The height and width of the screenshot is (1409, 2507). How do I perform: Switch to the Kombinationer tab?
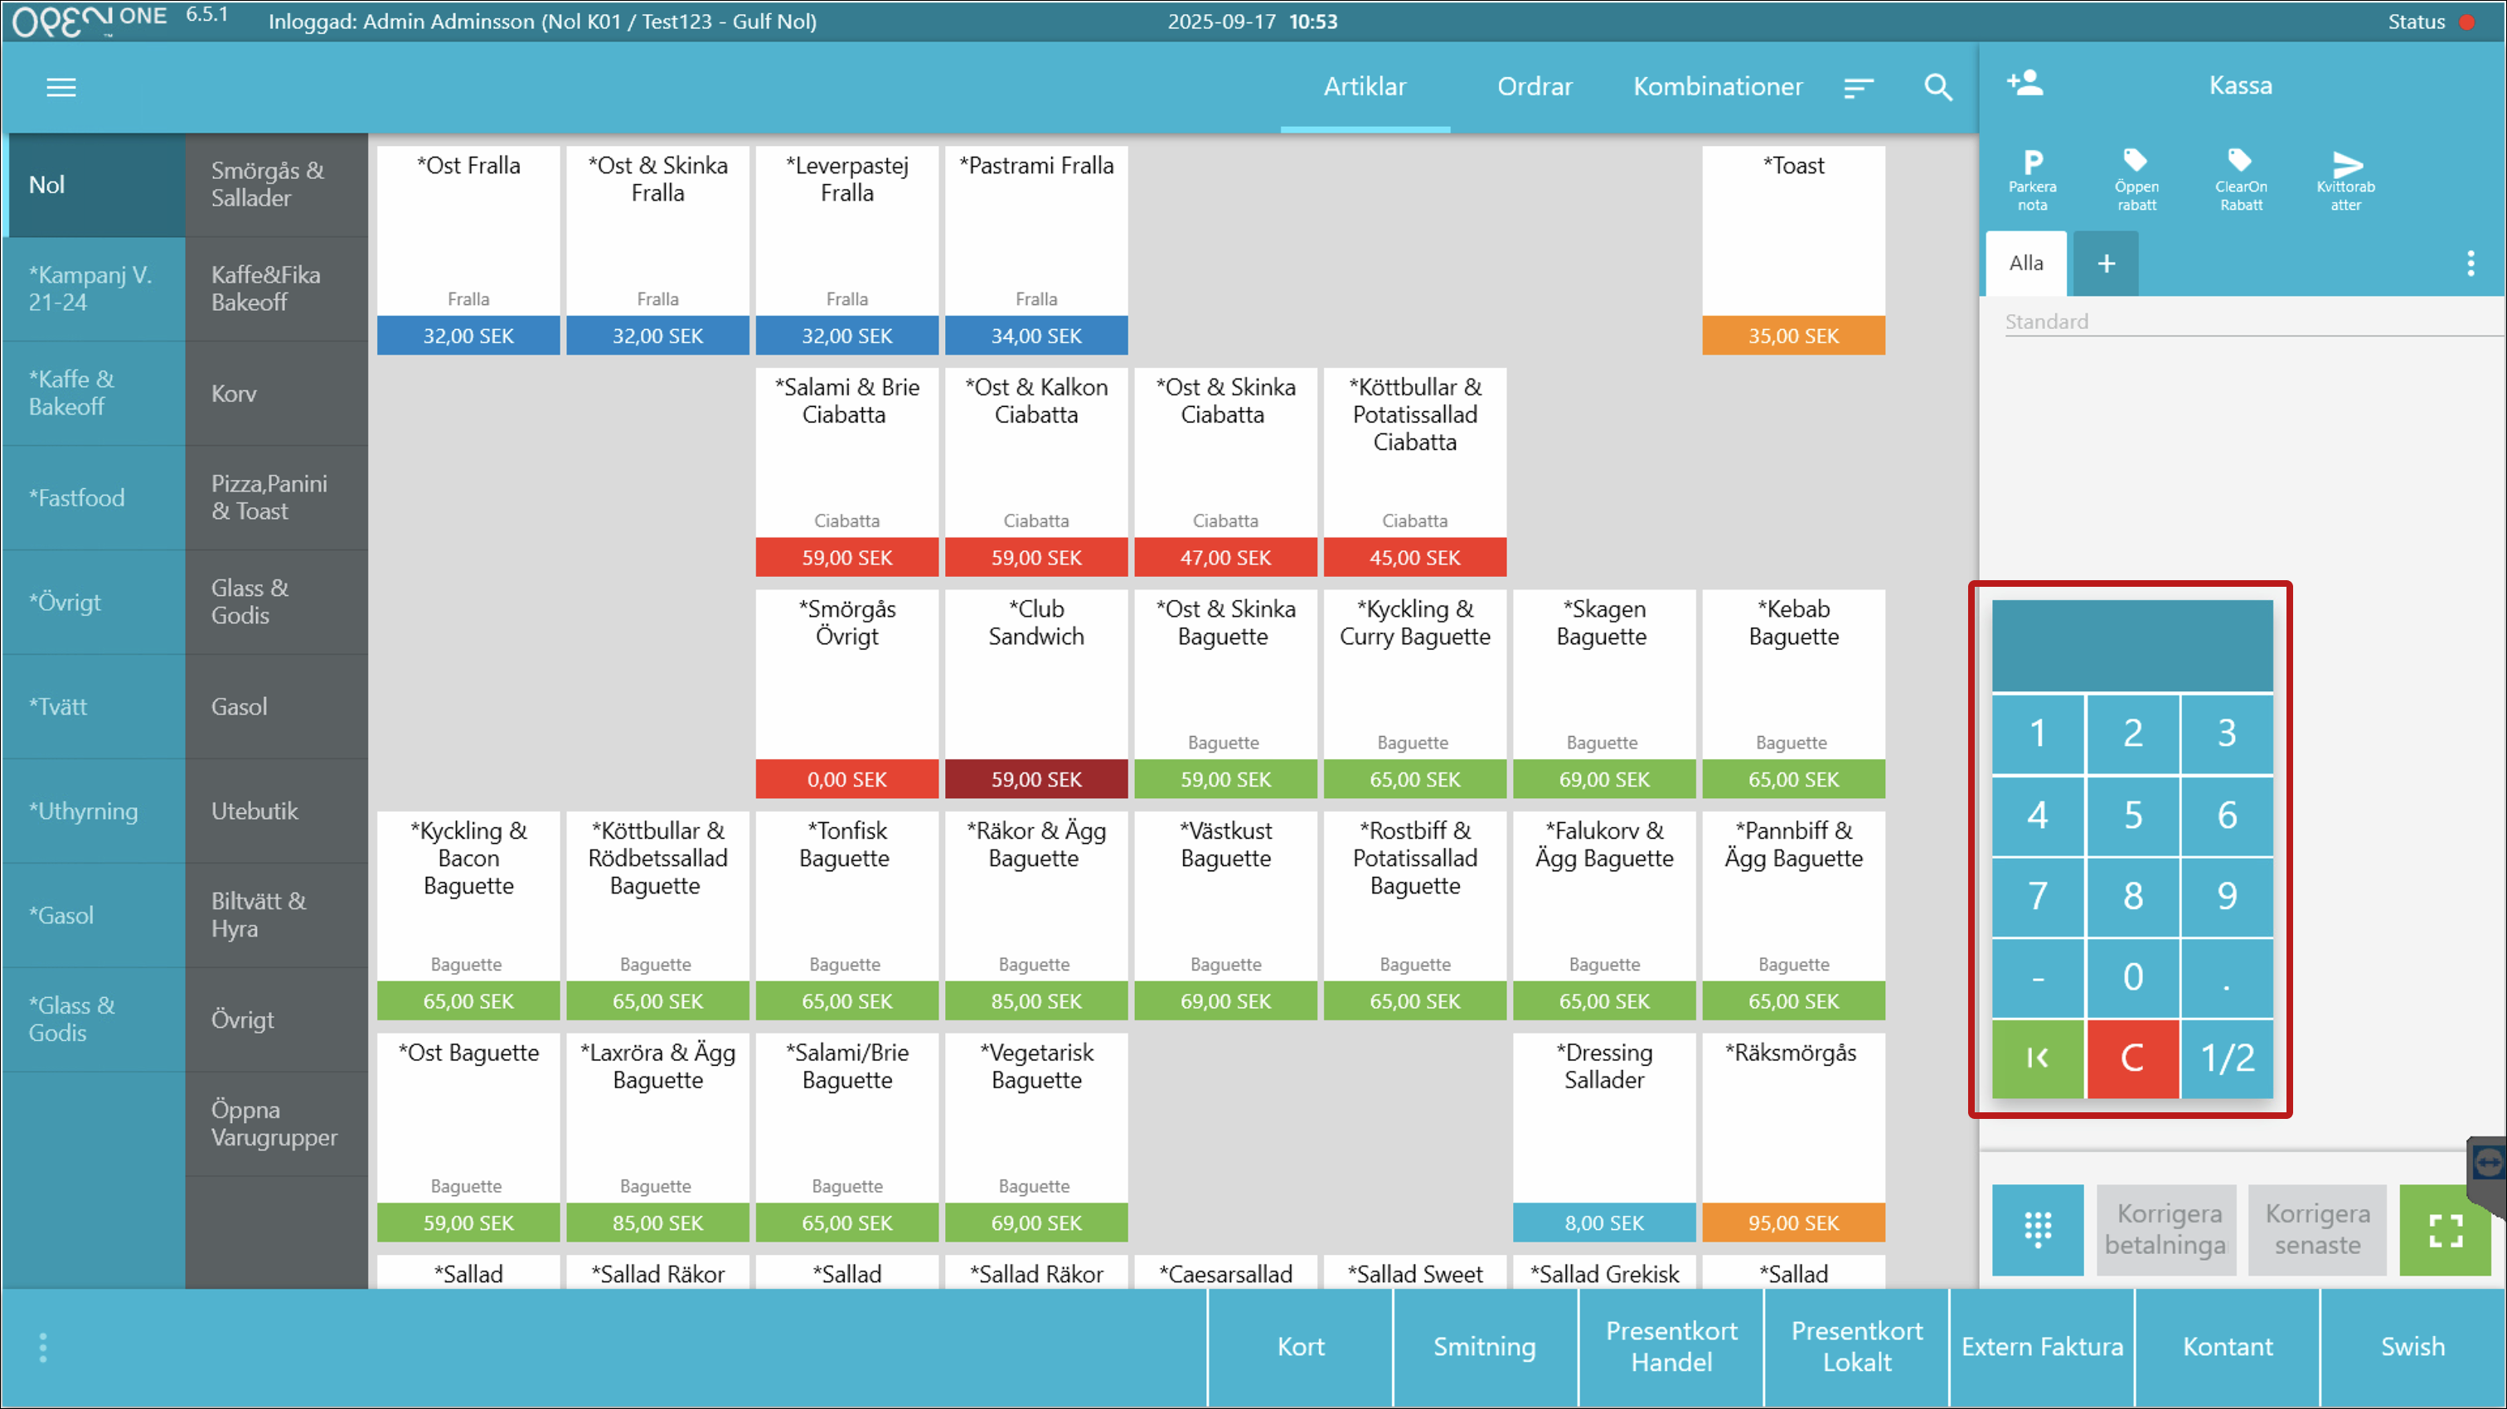click(x=1717, y=86)
